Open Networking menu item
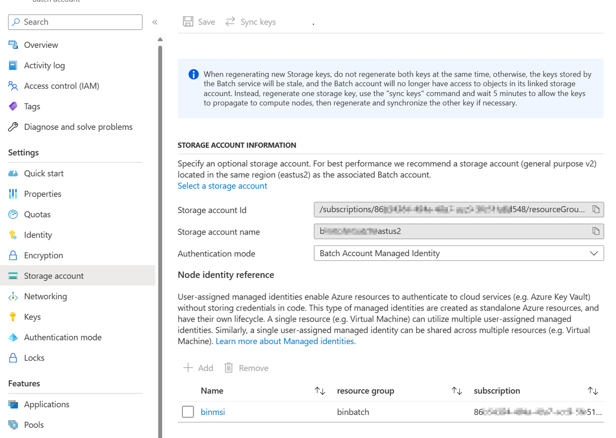Screen dimensions: 616x438 pyautogui.click(x=45, y=296)
